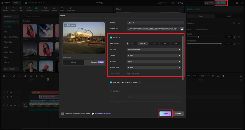Toggle Sync exported videos to space

point(111,82)
